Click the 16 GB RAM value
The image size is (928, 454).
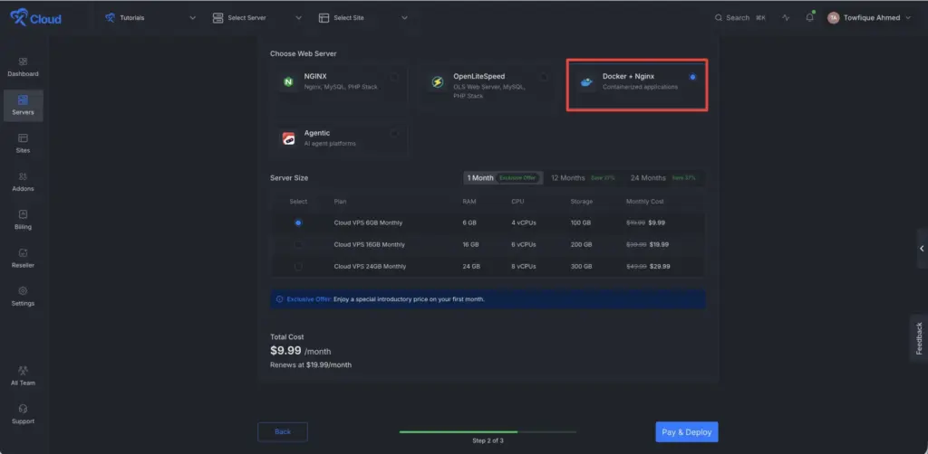point(470,244)
